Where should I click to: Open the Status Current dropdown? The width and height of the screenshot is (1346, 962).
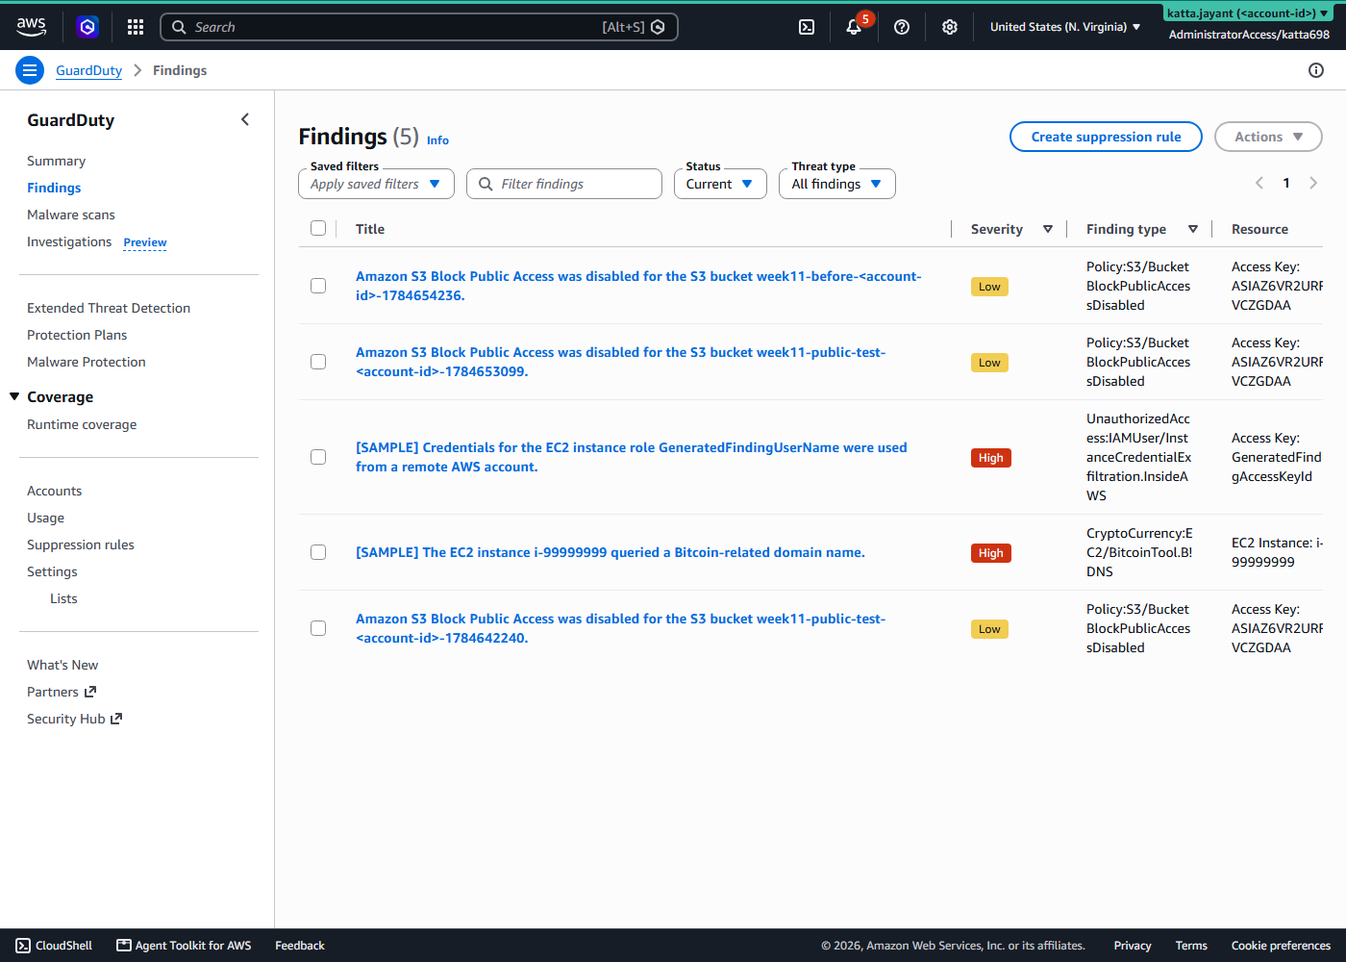tap(720, 184)
